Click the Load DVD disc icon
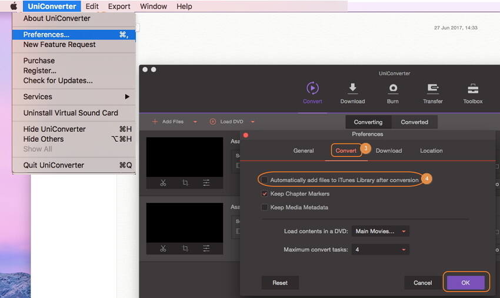This screenshot has height=298, width=500. coord(213,122)
